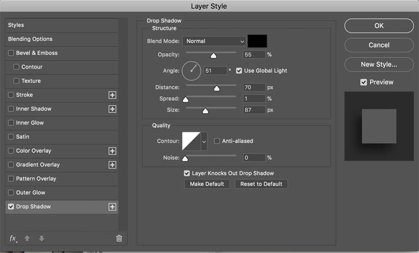The image size is (419, 253).
Task: Move effect down with the down arrow
Action: click(41, 238)
